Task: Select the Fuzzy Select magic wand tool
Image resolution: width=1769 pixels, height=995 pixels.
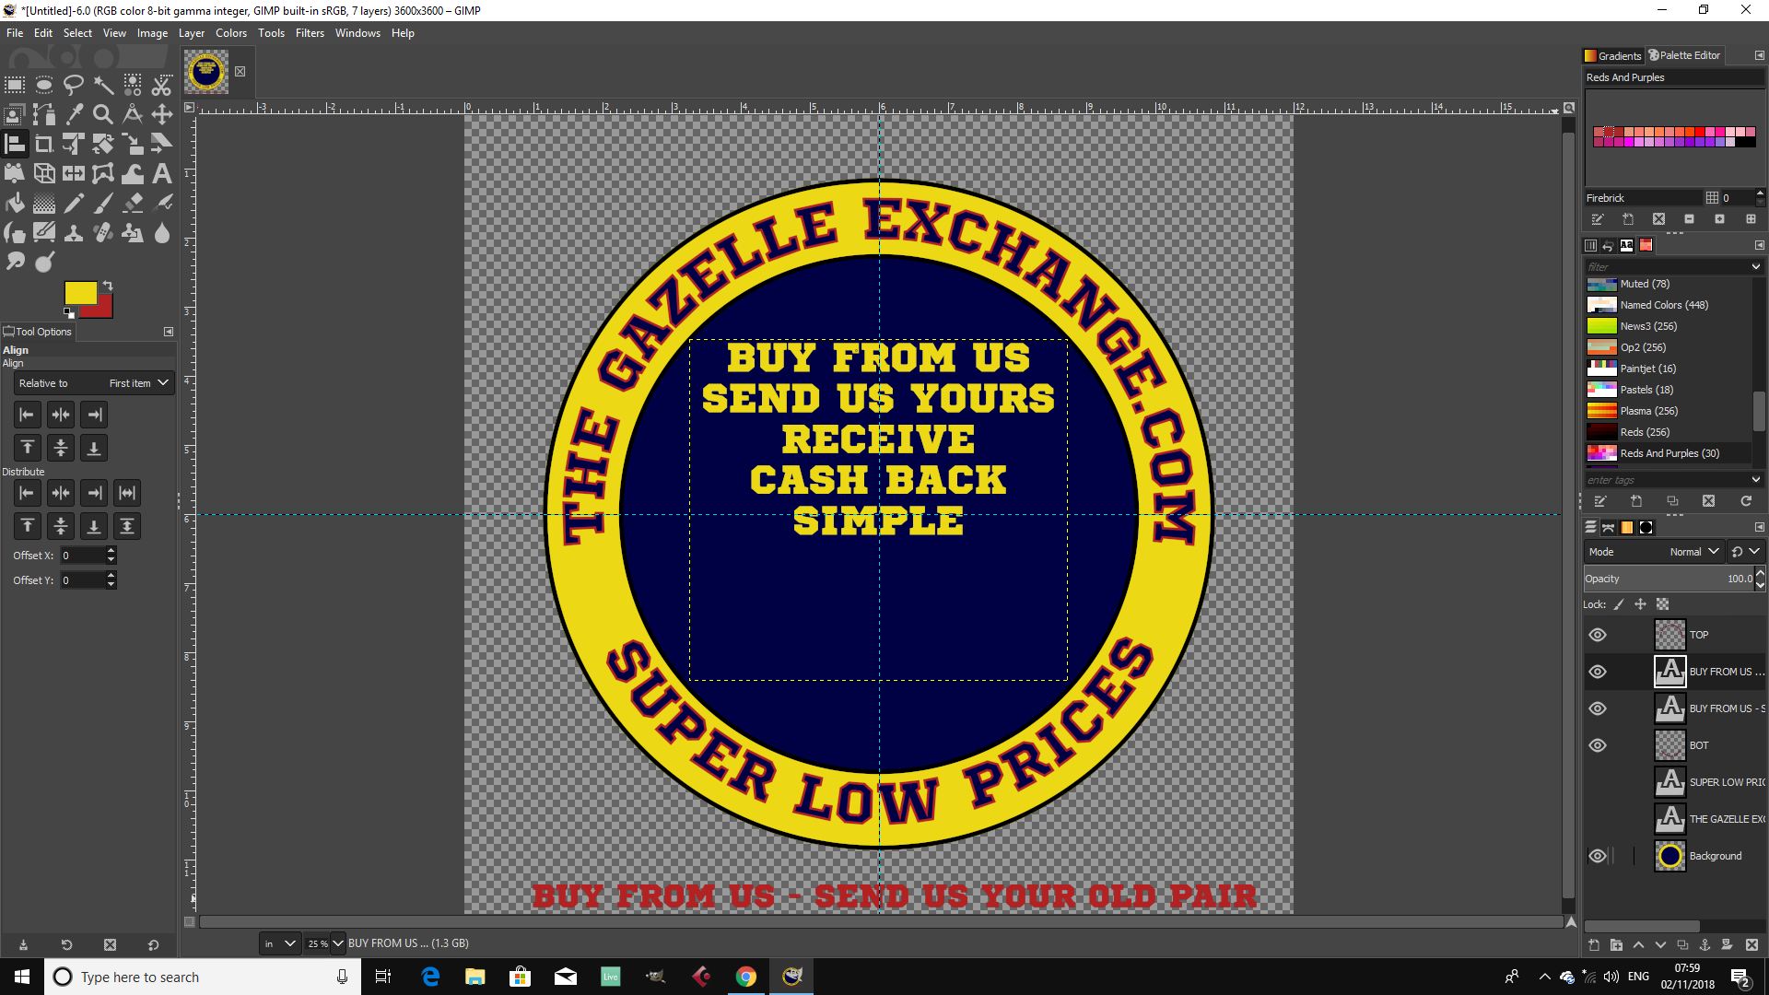Action: (x=103, y=86)
